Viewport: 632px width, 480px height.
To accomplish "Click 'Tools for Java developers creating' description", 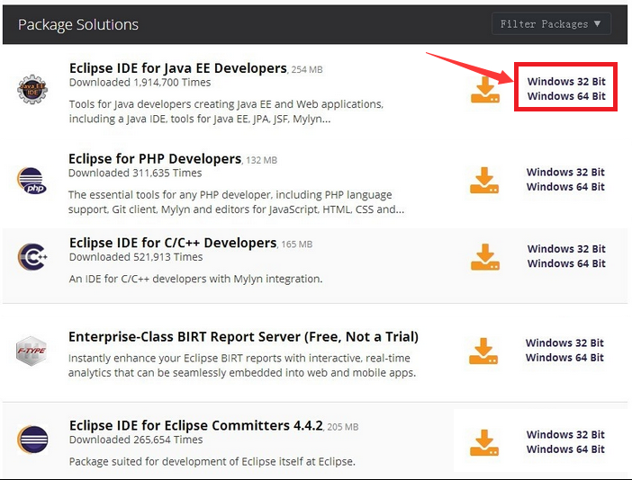I will tap(226, 111).
